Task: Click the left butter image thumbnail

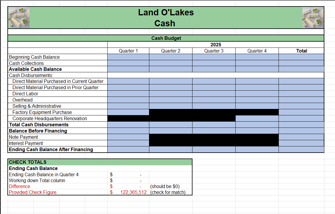Action: point(19,17)
